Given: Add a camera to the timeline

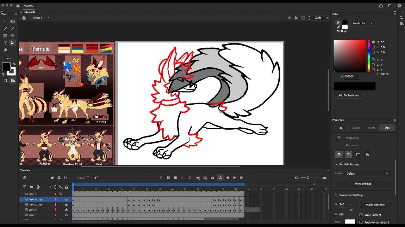Looking at the screenshot, I should (x=53, y=178).
